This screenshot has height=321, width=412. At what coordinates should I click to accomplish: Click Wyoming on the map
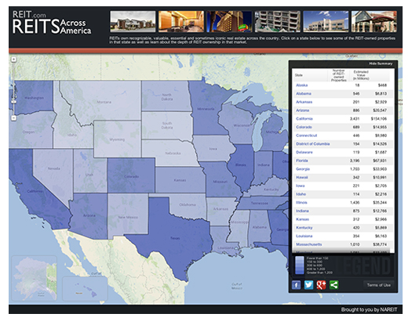click(117, 139)
